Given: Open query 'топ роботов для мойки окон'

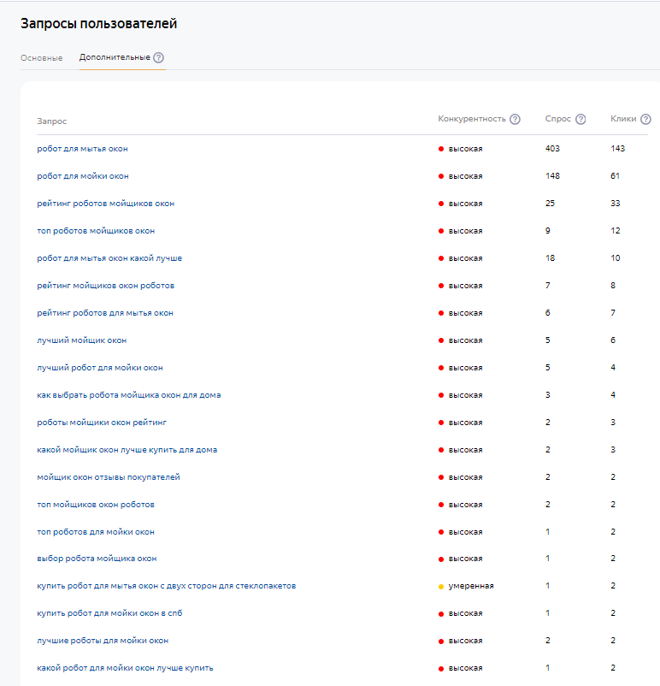Looking at the screenshot, I should click(x=96, y=532).
